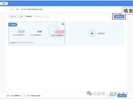Click the small outlined delete button before the year label
Screen dimensions: 133x99
[x=22, y=16]
